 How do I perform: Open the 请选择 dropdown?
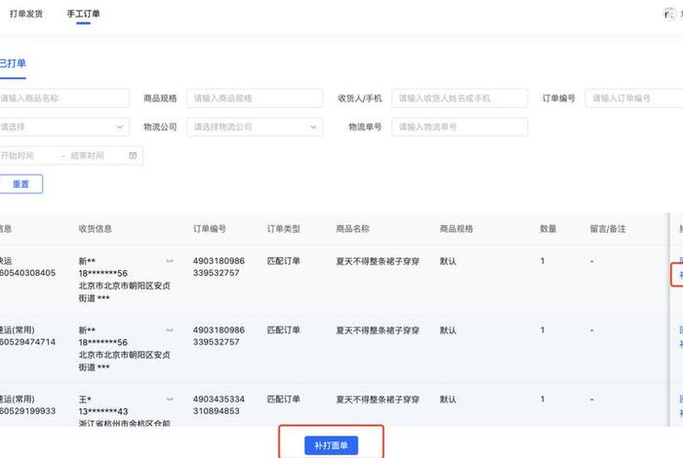point(64,127)
